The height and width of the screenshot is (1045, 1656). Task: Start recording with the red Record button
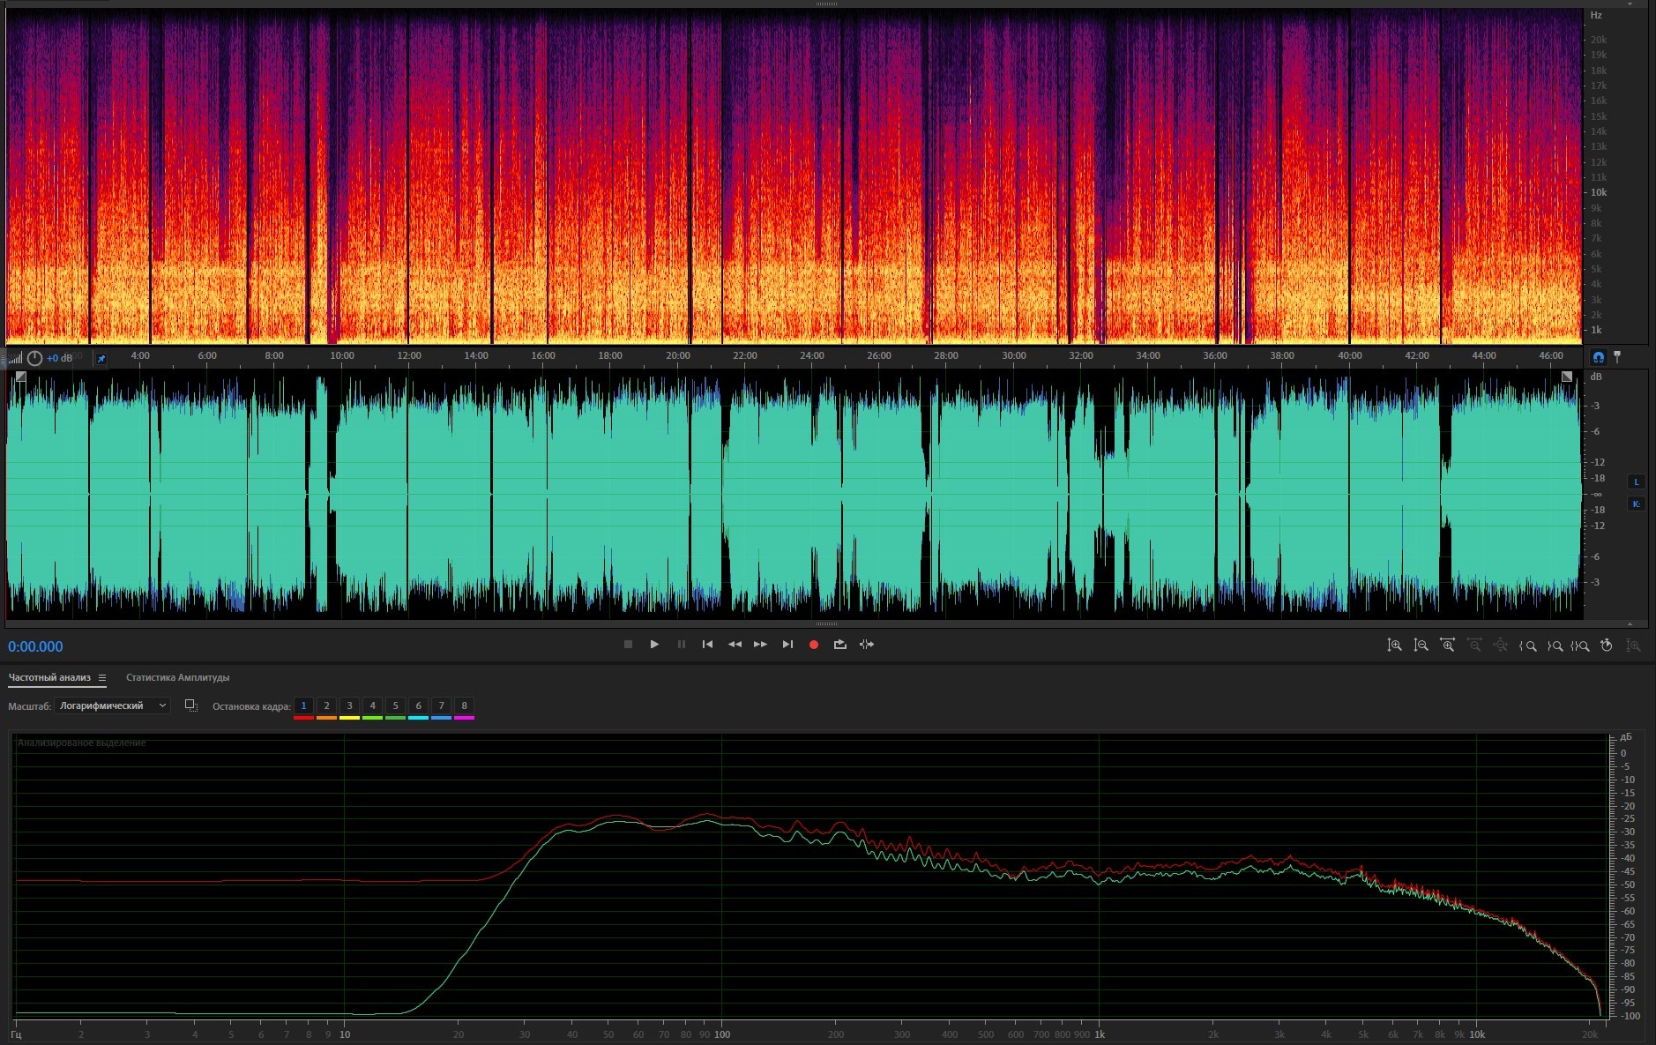coord(814,645)
